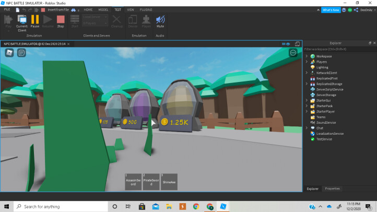The height and width of the screenshot is (212, 377).
Task: Switch to the MODEL ribbon tab
Action: coord(103,10)
